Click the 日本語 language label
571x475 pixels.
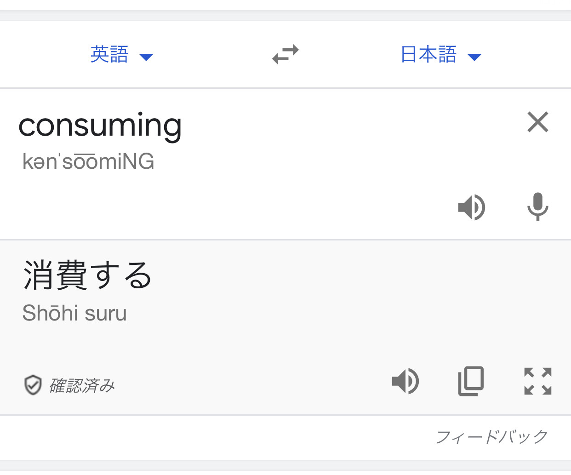428,54
